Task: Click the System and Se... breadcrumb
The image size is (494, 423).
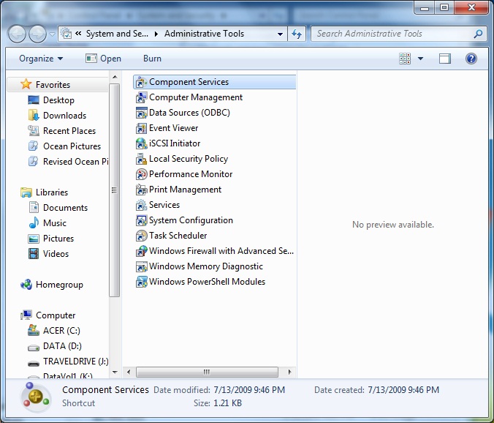Action: point(117,34)
